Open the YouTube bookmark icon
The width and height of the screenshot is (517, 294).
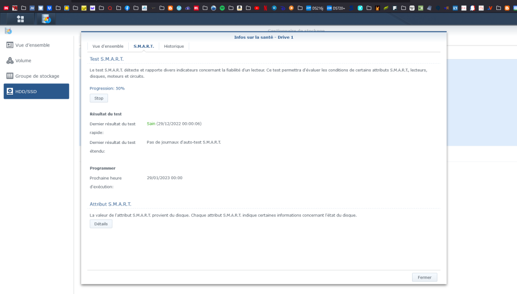[x=256, y=8]
